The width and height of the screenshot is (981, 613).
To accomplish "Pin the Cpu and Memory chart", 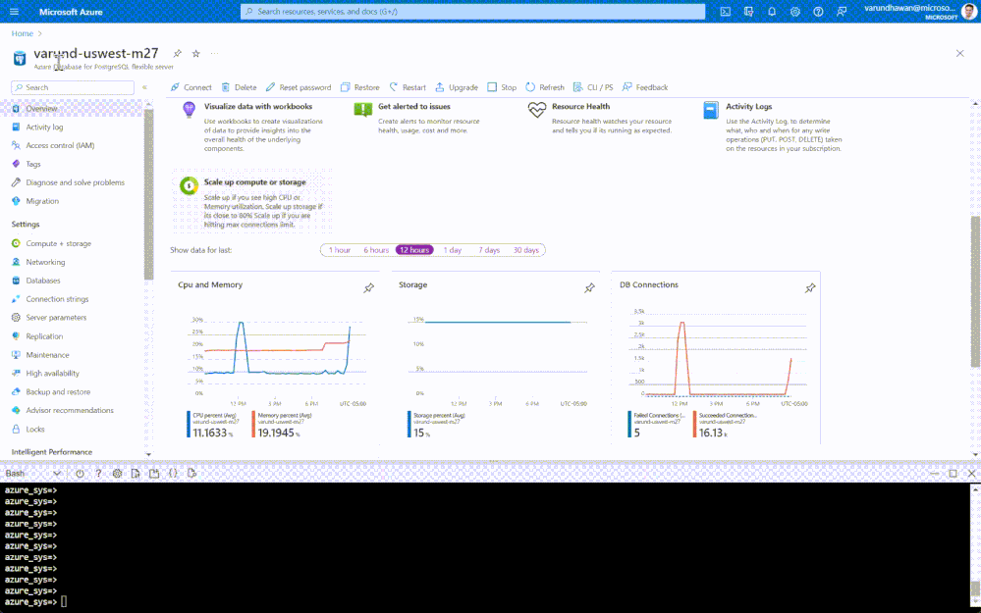I will coord(369,288).
